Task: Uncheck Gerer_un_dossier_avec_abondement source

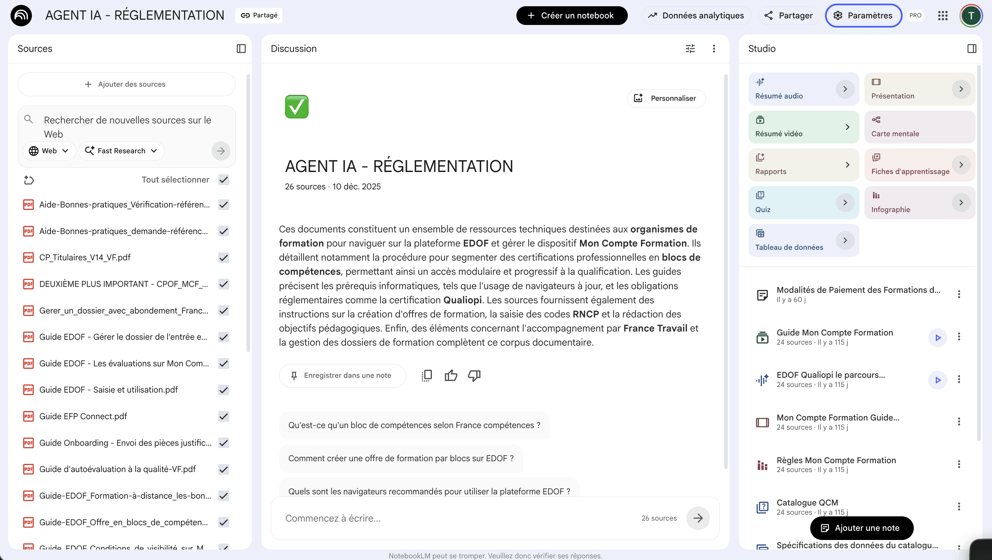Action: [224, 311]
